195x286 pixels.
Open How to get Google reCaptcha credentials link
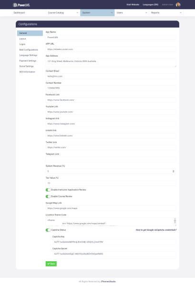coord(156,230)
